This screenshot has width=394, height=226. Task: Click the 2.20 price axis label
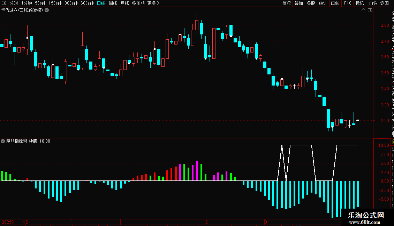(385, 121)
